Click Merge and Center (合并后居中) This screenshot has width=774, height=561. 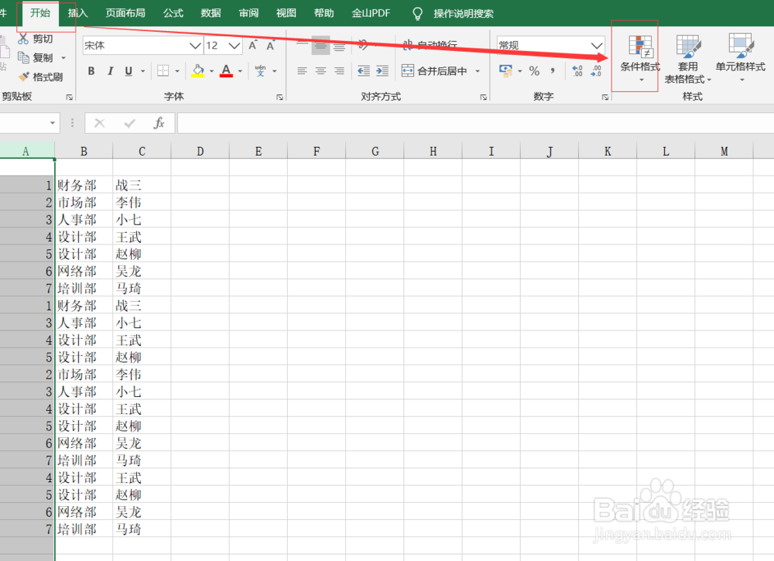(434, 71)
